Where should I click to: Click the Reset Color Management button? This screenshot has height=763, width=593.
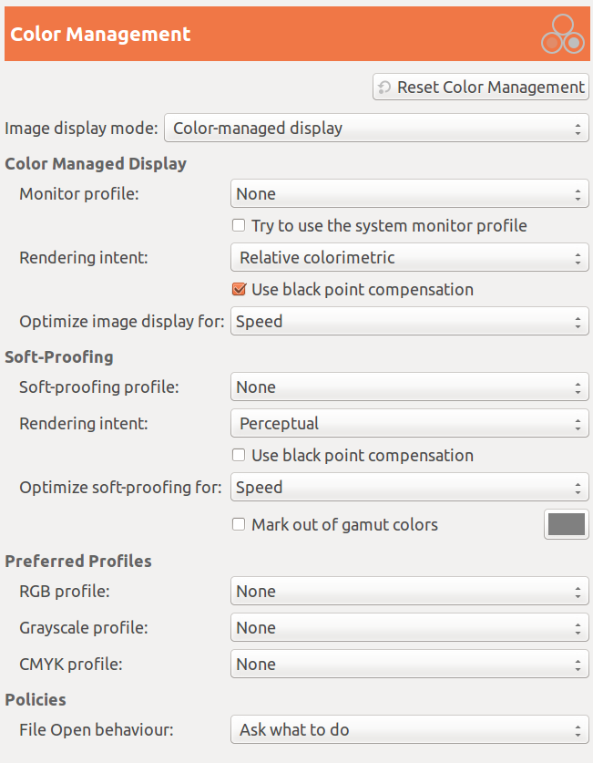coord(480,87)
